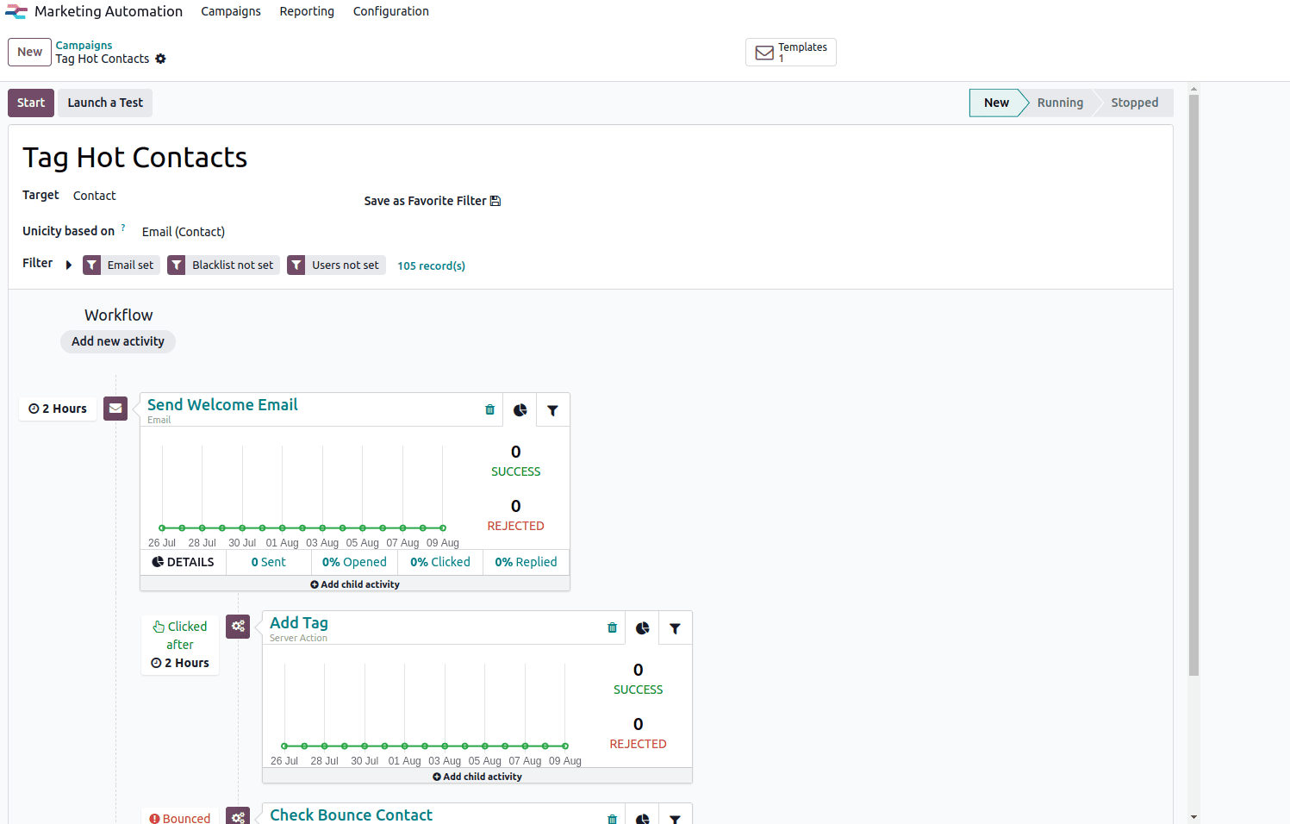The image size is (1290, 824).
Task: Open the Campaigns menu
Action: (x=231, y=11)
